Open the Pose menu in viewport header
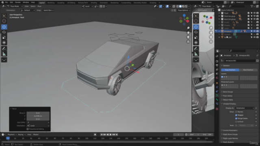The width and height of the screenshot is (260, 146). pos(39,6)
